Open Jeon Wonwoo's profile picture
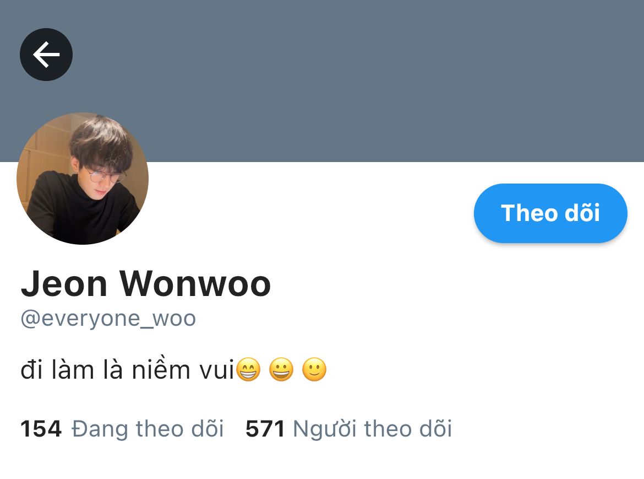644x479 pixels. pyautogui.click(x=83, y=179)
